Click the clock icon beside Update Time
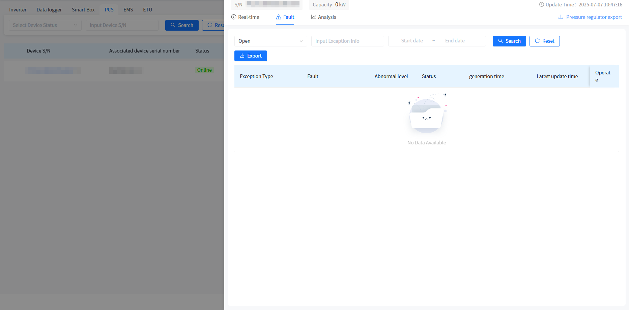Screen dimensions: 629x310 click(x=542, y=5)
